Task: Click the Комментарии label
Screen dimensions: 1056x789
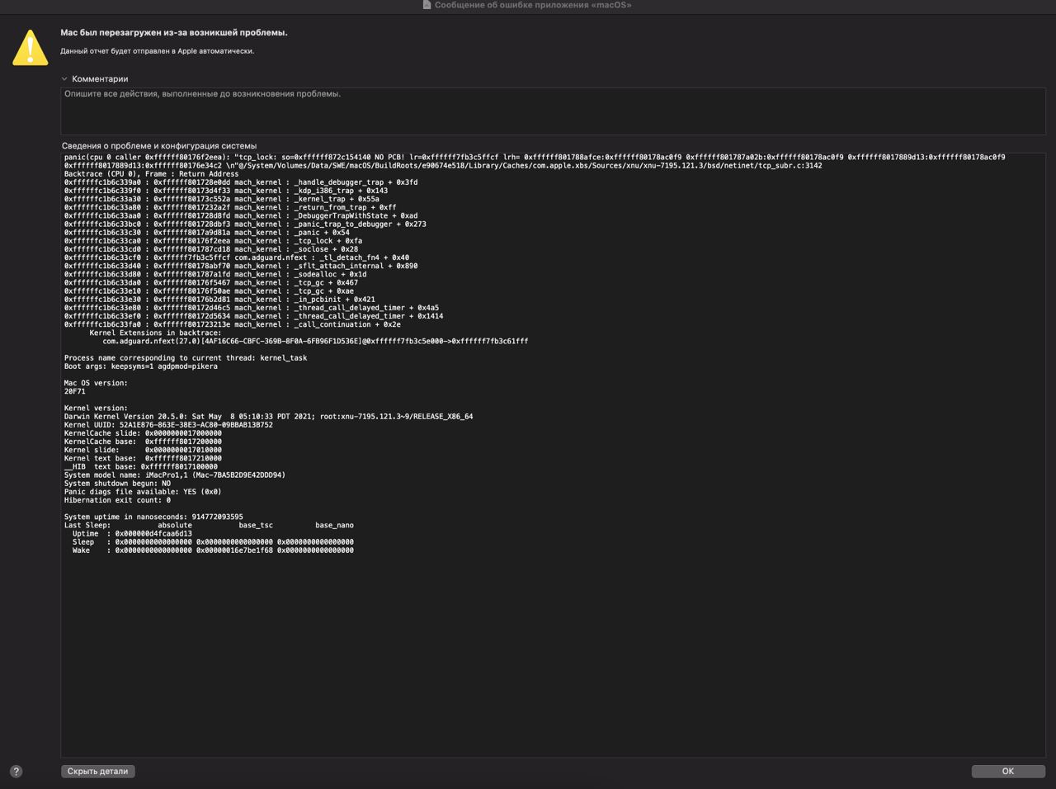Action: pos(100,79)
